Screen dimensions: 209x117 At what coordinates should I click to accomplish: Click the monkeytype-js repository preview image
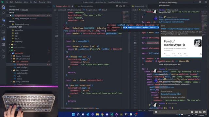[x=182, y=47]
